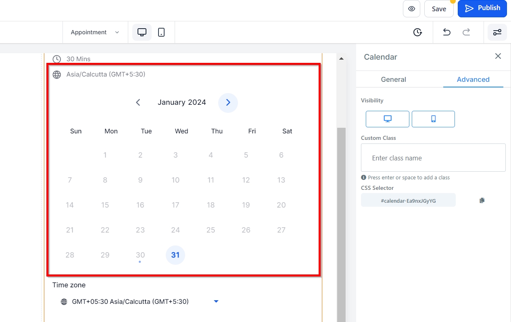511x322 pixels.
Task: Go to previous month in calendar
Action: 138,103
